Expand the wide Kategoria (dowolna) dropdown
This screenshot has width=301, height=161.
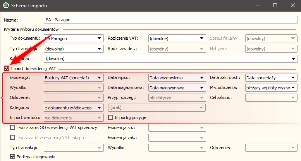click(294, 59)
